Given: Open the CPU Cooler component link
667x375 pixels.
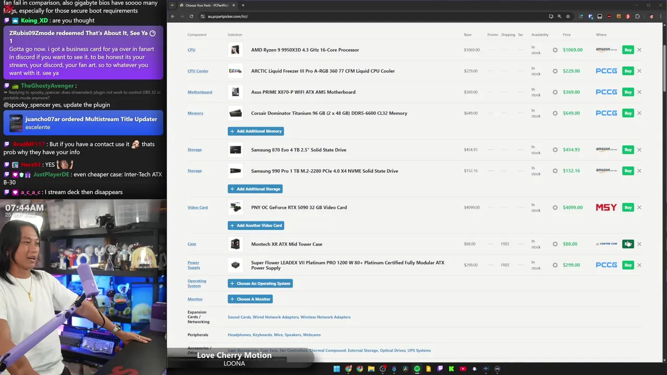Looking at the screenshot, I should [198, 71].
